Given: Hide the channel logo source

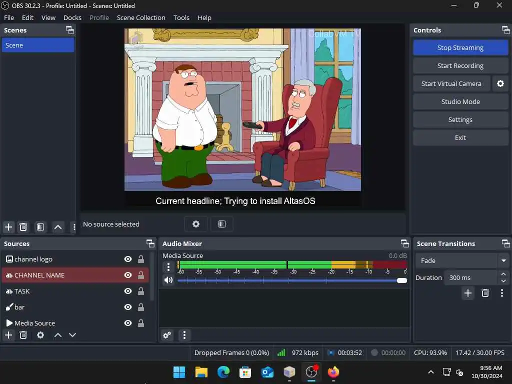Looking at the screenshot, I should coord(128,259).
